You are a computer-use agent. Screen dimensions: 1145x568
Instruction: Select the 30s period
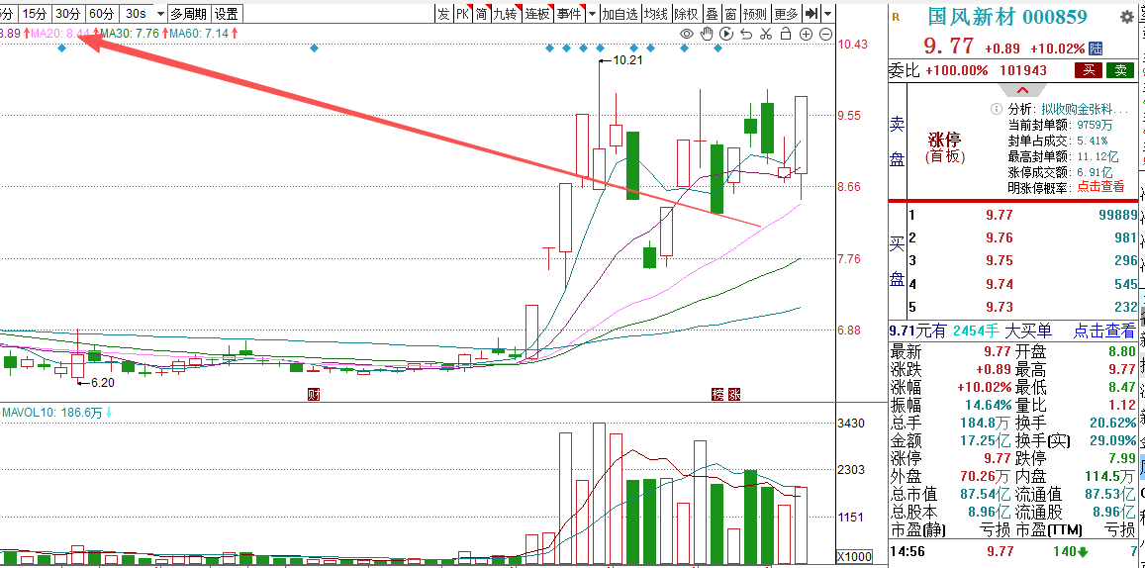coord(136,14)
